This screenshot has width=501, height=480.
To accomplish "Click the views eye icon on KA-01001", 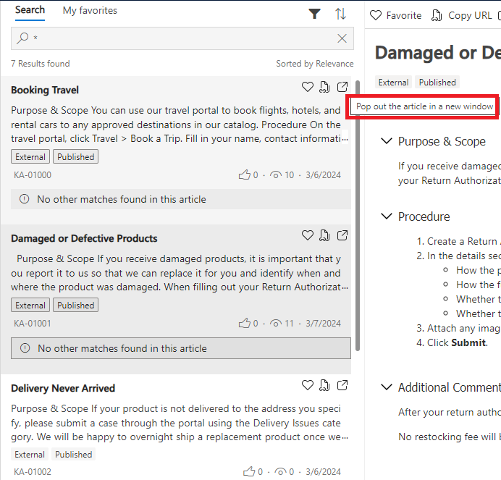I will coord(276,324).
